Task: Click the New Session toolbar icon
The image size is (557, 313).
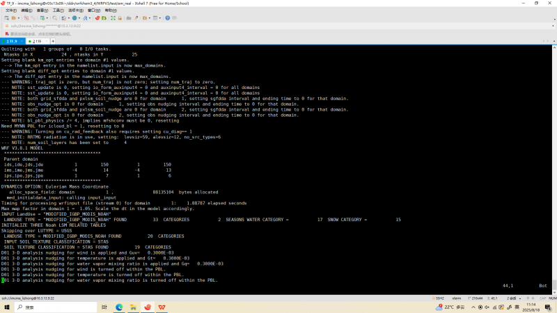Action: coord(5,17)
